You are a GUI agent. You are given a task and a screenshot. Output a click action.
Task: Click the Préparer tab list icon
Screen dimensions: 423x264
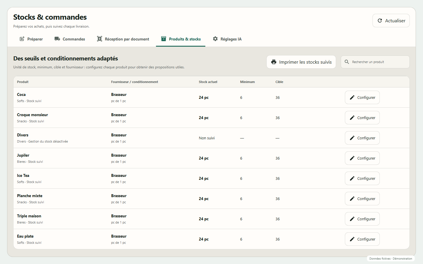tap(22, 39)
